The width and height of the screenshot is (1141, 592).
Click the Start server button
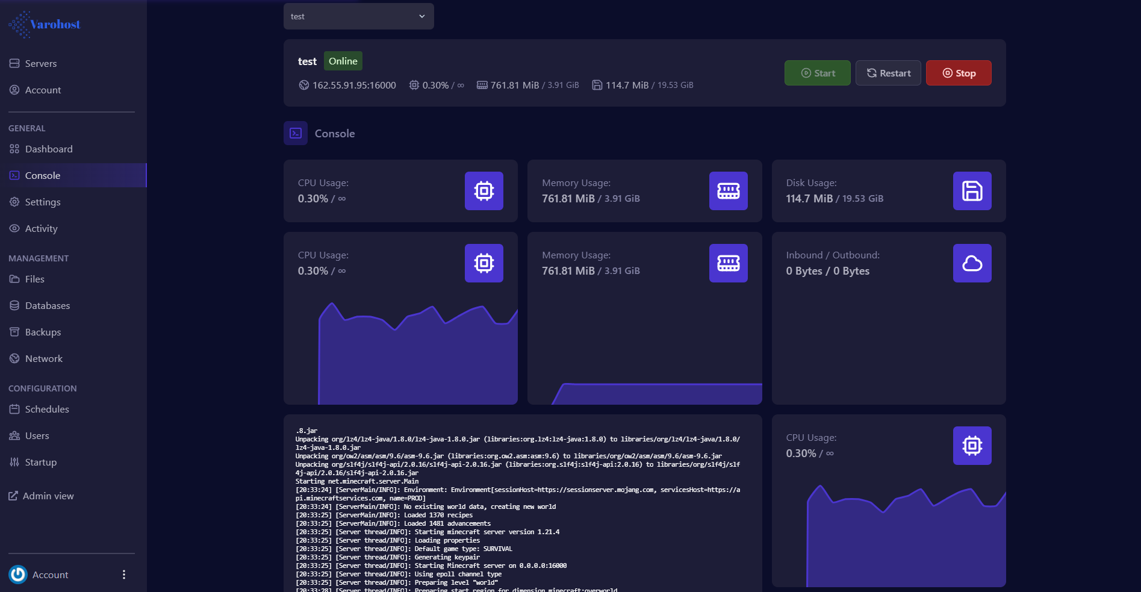point(818,73)
